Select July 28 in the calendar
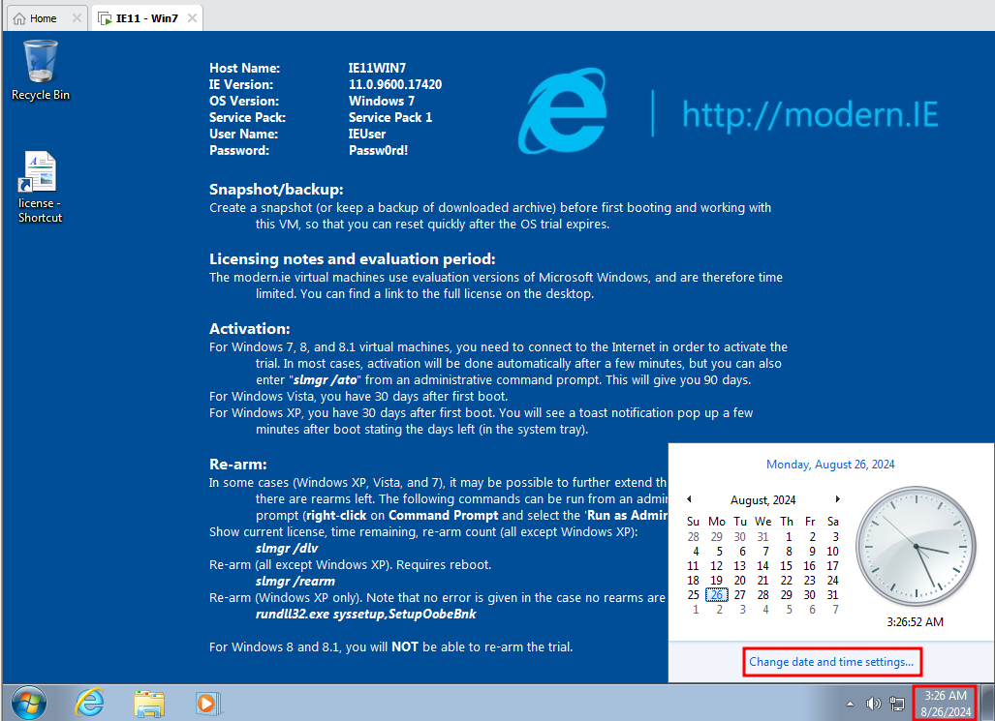The height and width of the screenshot is (721, 995). click(693, 536)
